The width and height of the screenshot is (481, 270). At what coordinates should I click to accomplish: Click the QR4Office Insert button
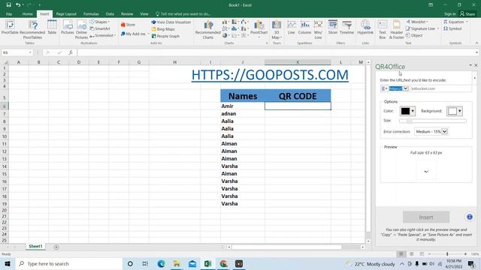(x=426, y=217)
